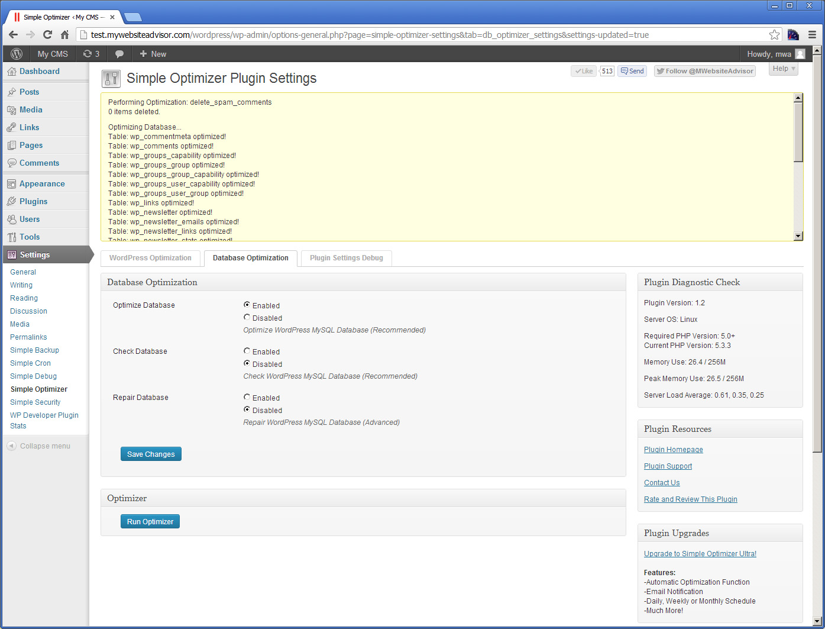The image size is (825, 629).
Task: Open the General settings page
Action: coord(23,272)
